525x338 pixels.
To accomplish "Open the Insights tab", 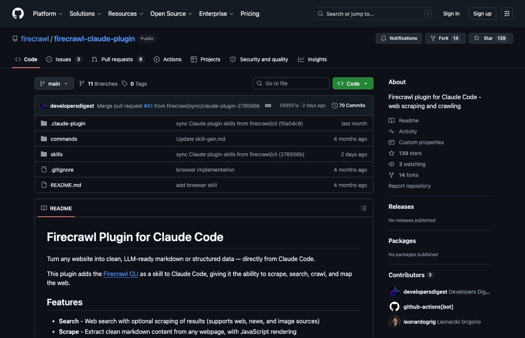I will (x=313, y=59).
